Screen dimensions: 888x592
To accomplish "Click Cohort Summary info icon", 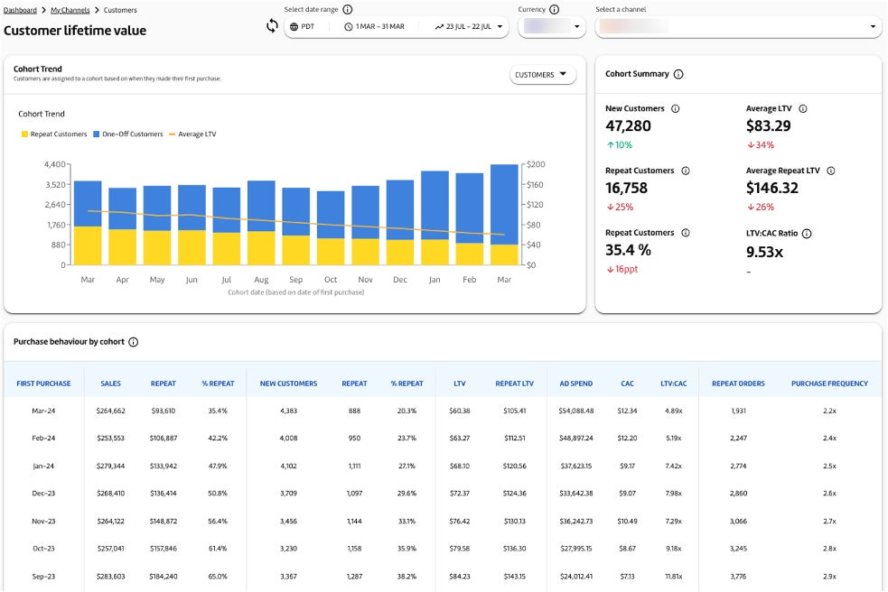I will pos(678,74).
